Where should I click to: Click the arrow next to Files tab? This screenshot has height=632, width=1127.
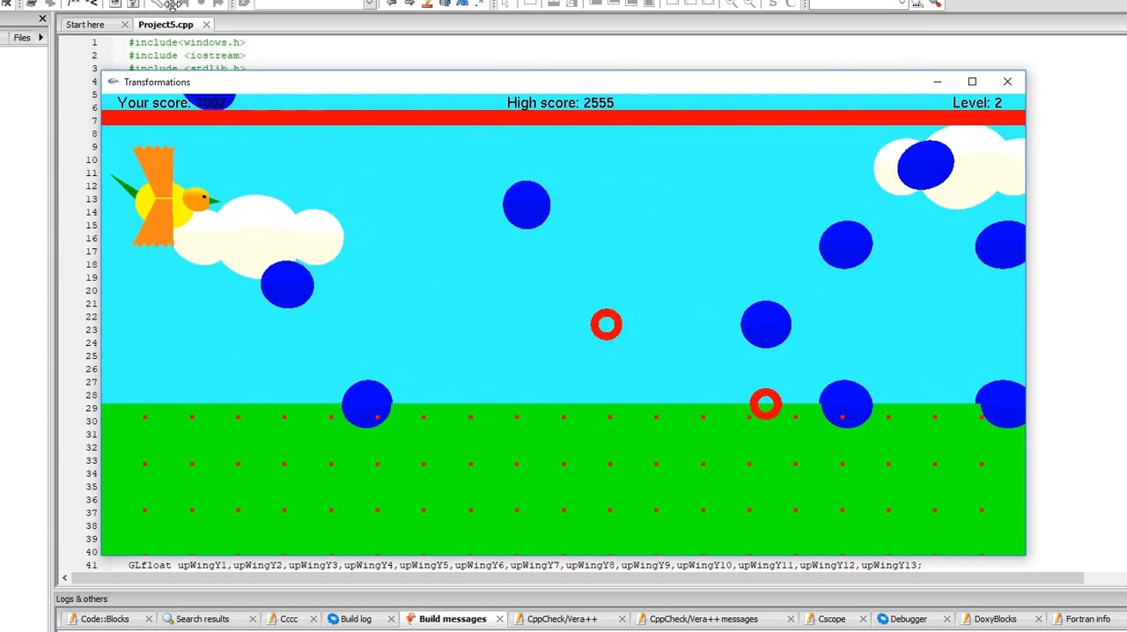click(x=41, y=38)
